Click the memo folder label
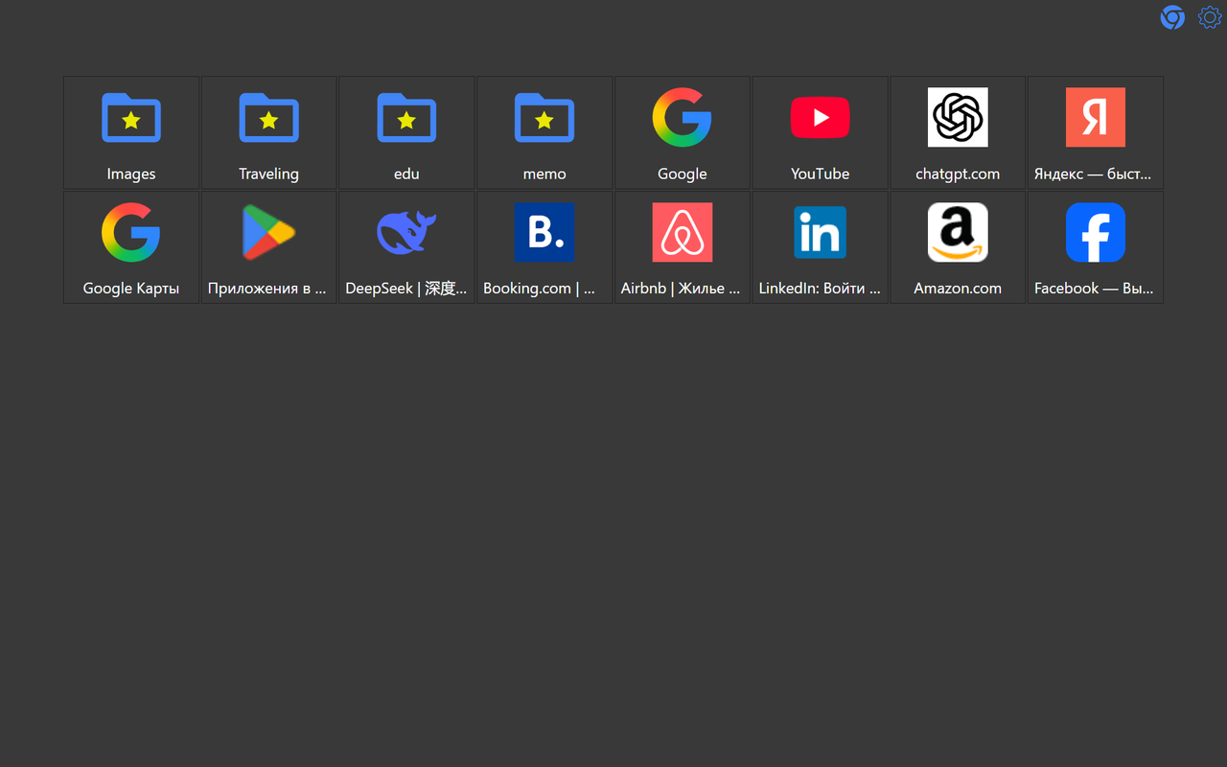The height and width of the screenshot is (767, 1227). [x=544, y=174]
